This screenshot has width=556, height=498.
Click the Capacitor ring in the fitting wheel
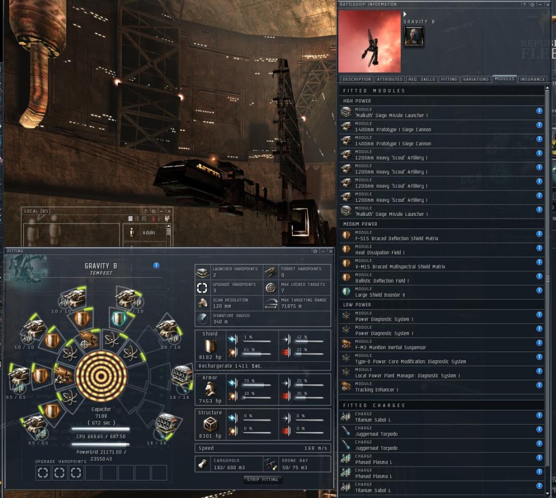click(102, 376)
